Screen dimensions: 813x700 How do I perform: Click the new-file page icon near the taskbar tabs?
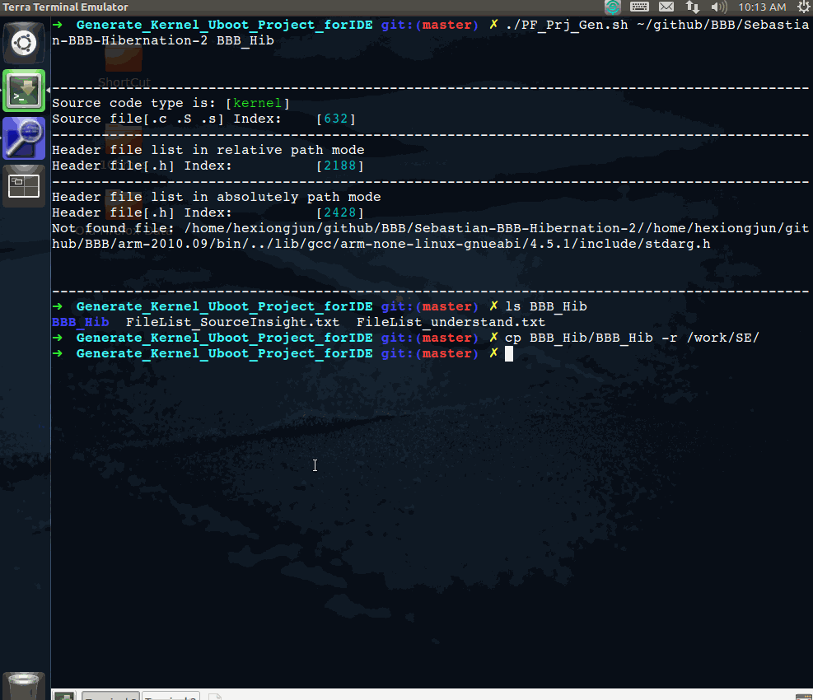(215, 696)
